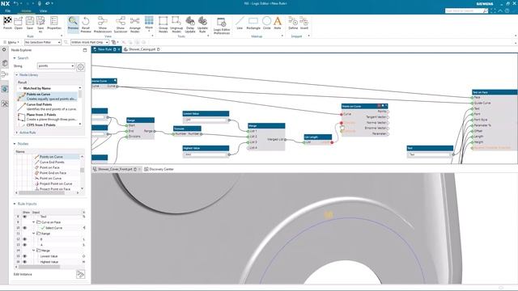The width and height of the screenshot is (518, 291).
Task: Open the String search combo box dropdown
Action: [x=72, y=66]
